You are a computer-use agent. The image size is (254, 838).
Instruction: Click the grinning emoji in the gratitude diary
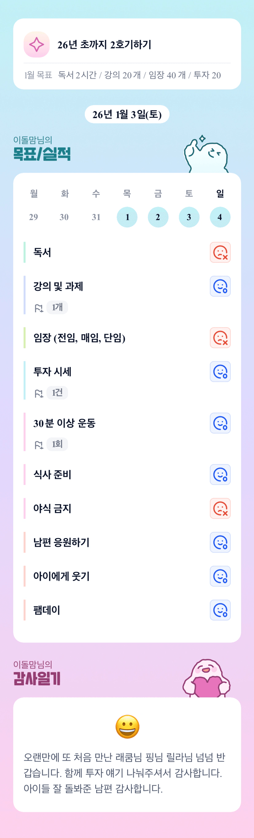click(x=127, y=726)
